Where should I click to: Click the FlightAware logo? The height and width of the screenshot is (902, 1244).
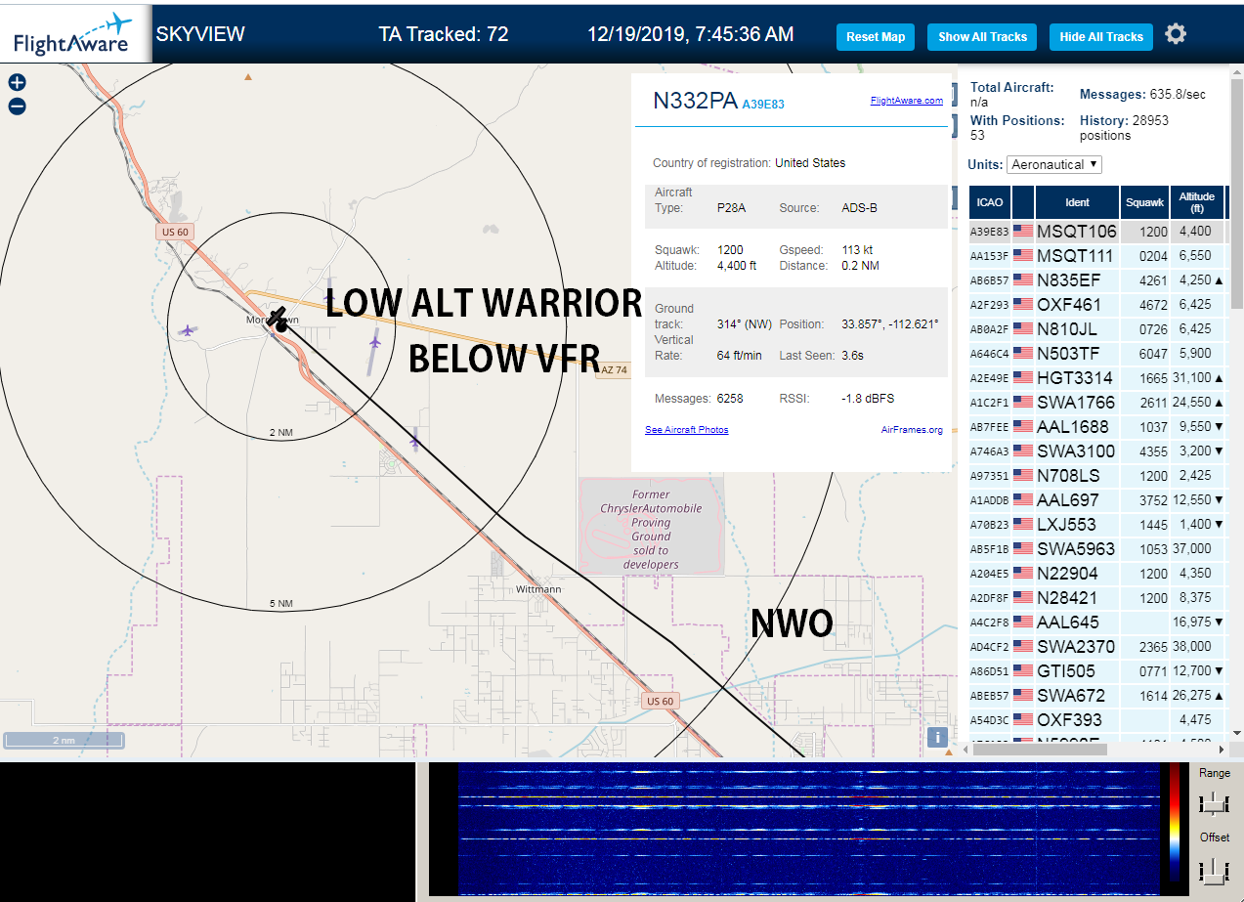[x=74, y=34]
